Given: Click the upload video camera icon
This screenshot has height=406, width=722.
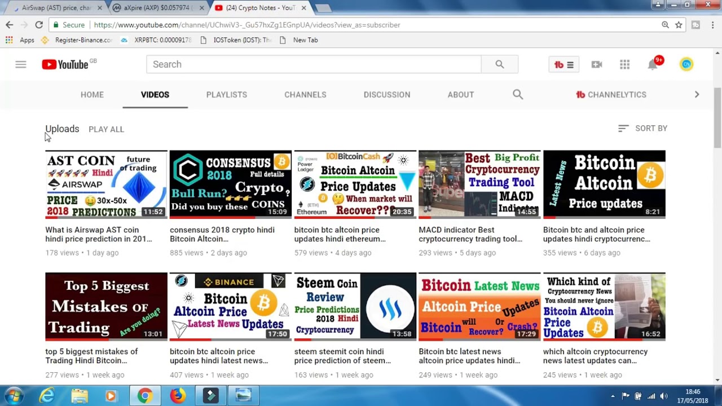Looking at the screenshot, I should [597, 64].
